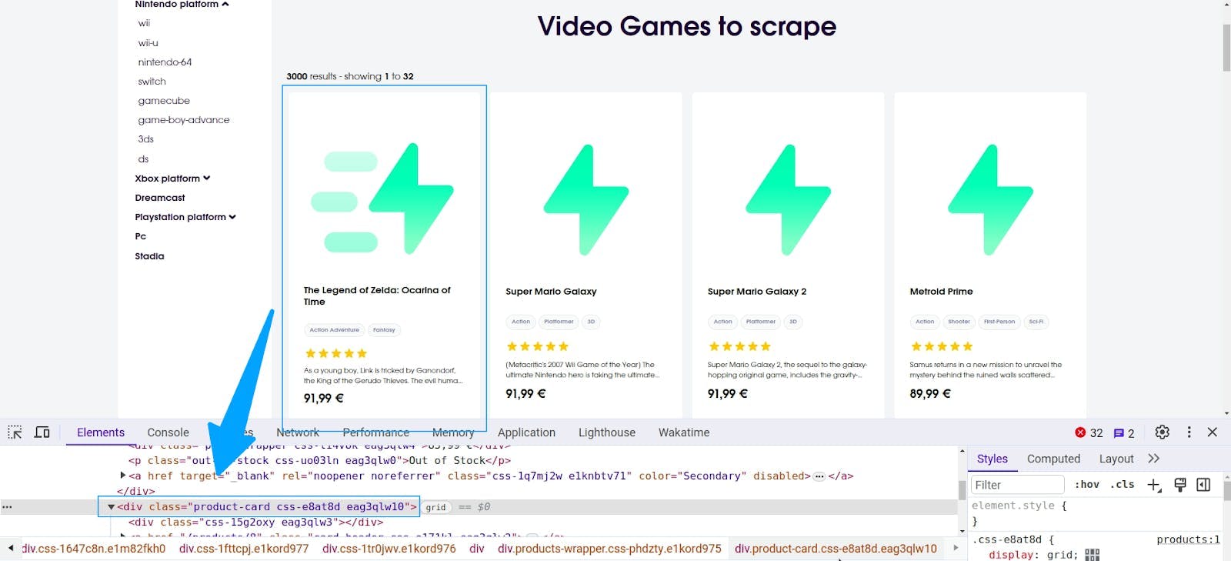Toggle the device toolbar icon
The height and width of the screenshot is (561, 1231).
42,432
